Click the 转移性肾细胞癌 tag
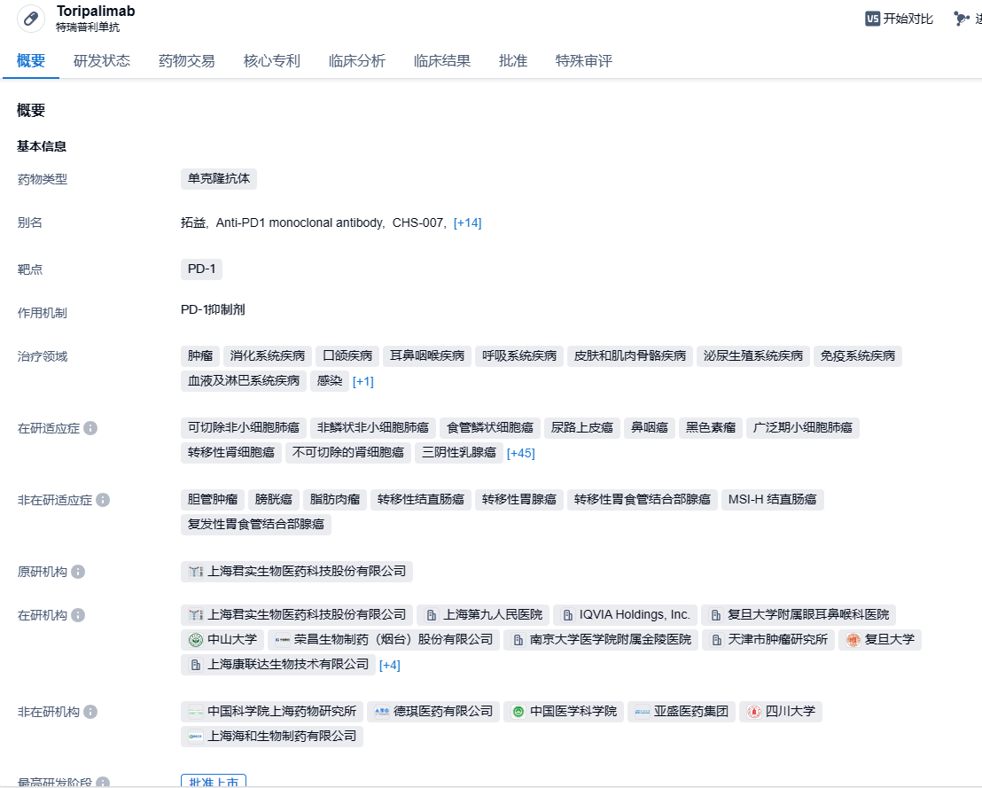 231,453
